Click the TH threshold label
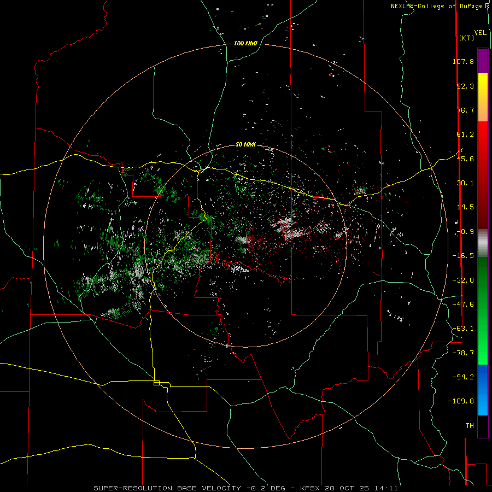Viewport: 492px width, 492px height. click(x=470, y=426)
